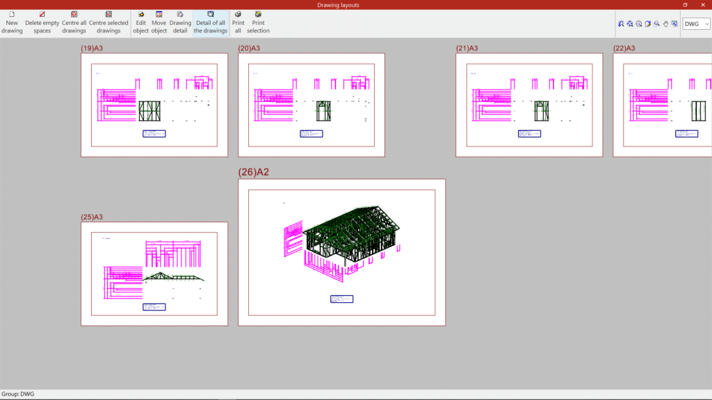The height and width of the screenshot is (400, 712).
Task: Select the (25)A3 roof truss sheet
Action: [x=154, y=274]
